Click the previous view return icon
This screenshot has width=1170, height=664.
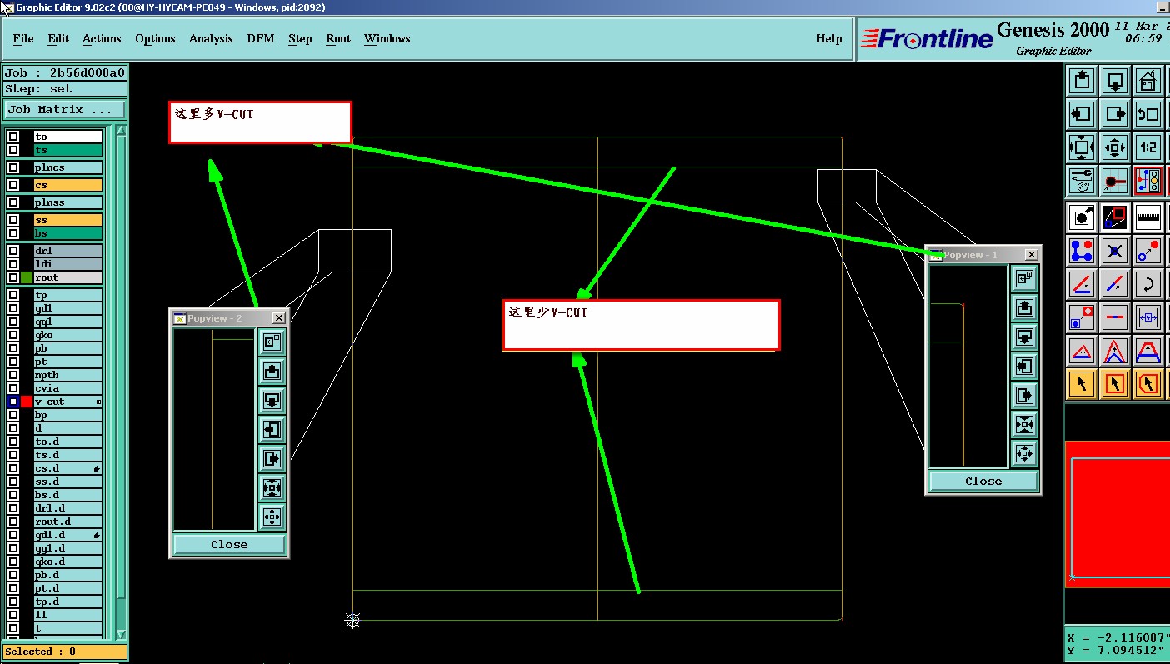pos(1148,113)
